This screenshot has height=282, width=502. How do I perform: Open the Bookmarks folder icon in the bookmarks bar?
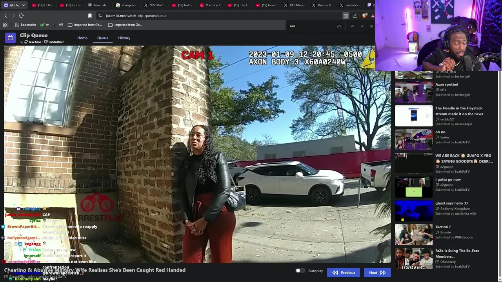tap(17, 25)
